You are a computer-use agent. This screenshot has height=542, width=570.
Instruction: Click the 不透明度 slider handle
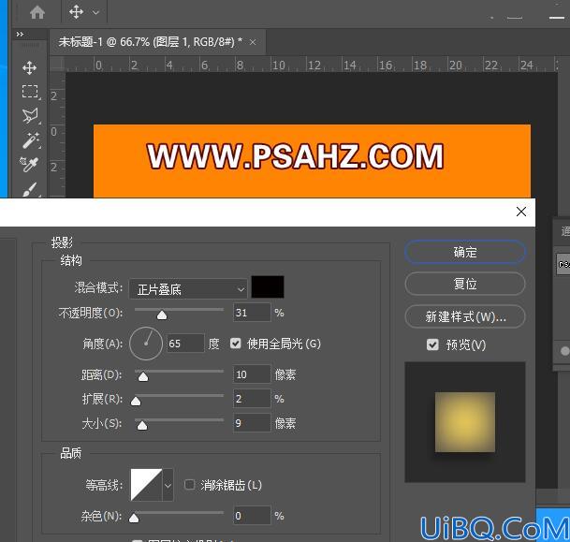click(162, 315)
